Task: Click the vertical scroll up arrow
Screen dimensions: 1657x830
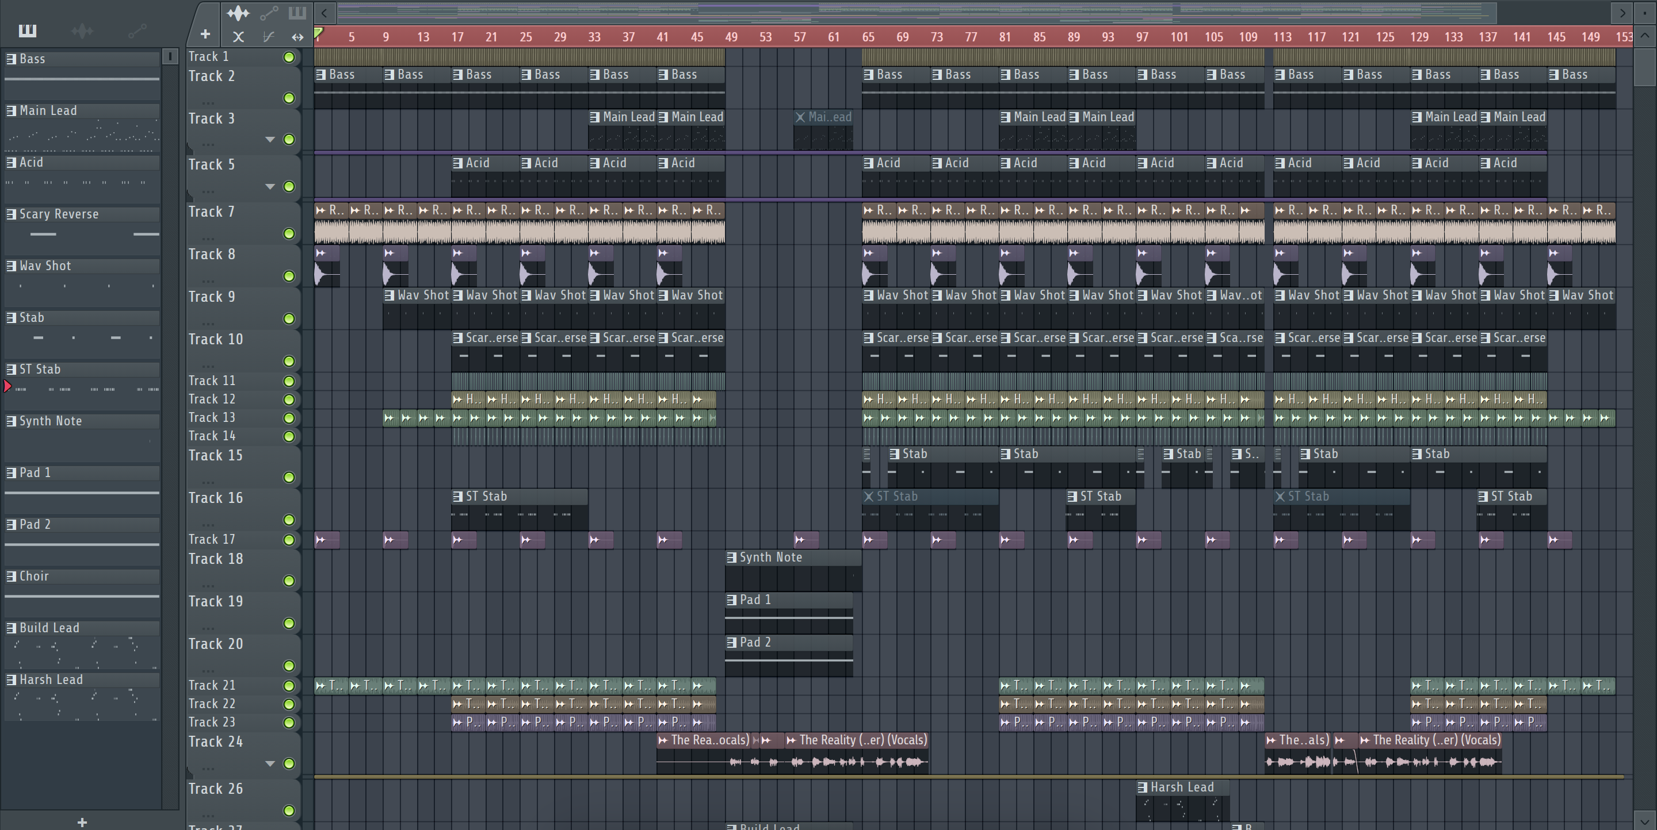Action: click(x=1645, y=35)
